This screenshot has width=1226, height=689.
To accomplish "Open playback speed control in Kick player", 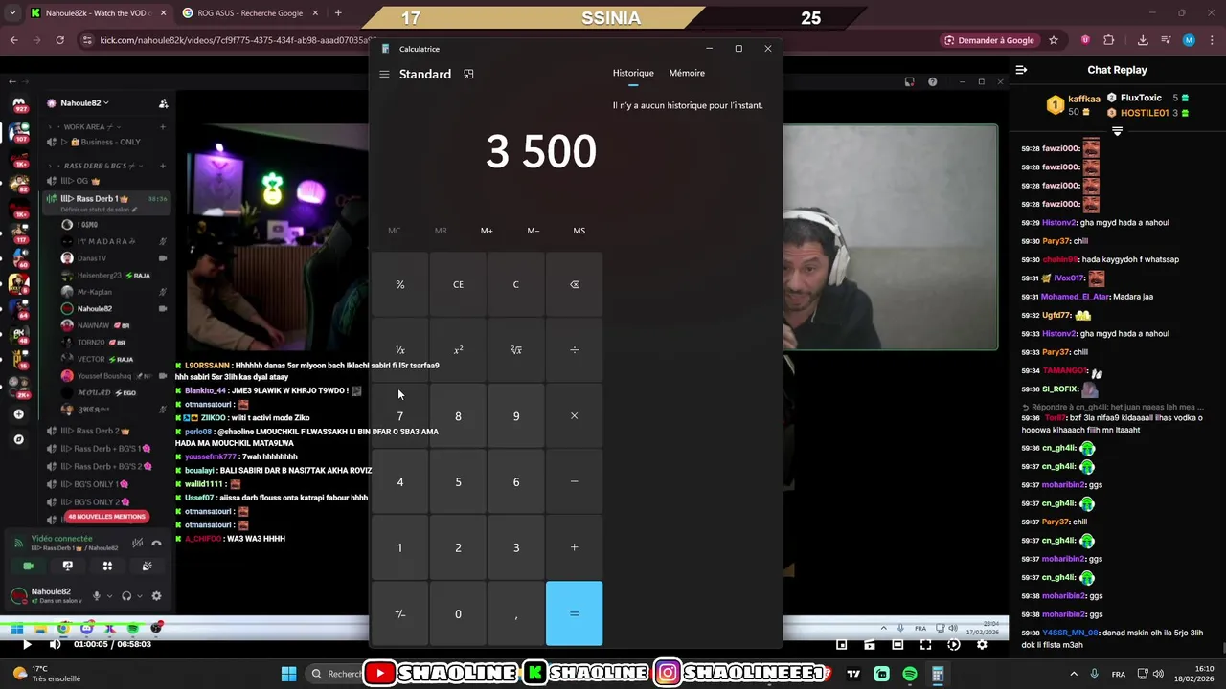I will pos(953,645).
